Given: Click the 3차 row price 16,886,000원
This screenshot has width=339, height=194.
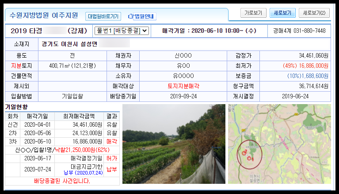Looking at the screenshot, I should [88, 142].
